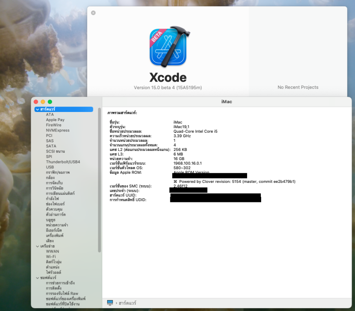This screenshot has width=355, height=311.
Task: Select ATA in the hardware list
Action: point(50,114)
